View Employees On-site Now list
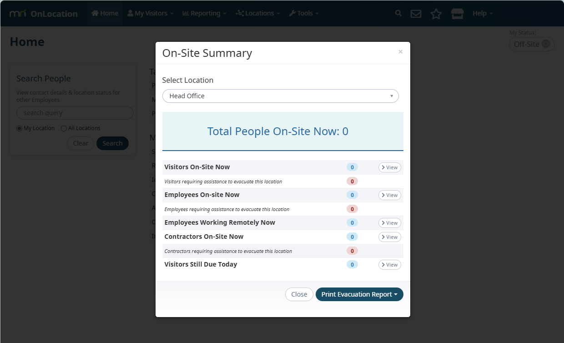Viewport: 564px width, 343px height. coord(389,195)
